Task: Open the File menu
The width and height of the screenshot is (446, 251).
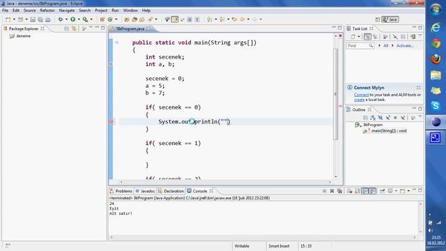Action: coord(5,10)
